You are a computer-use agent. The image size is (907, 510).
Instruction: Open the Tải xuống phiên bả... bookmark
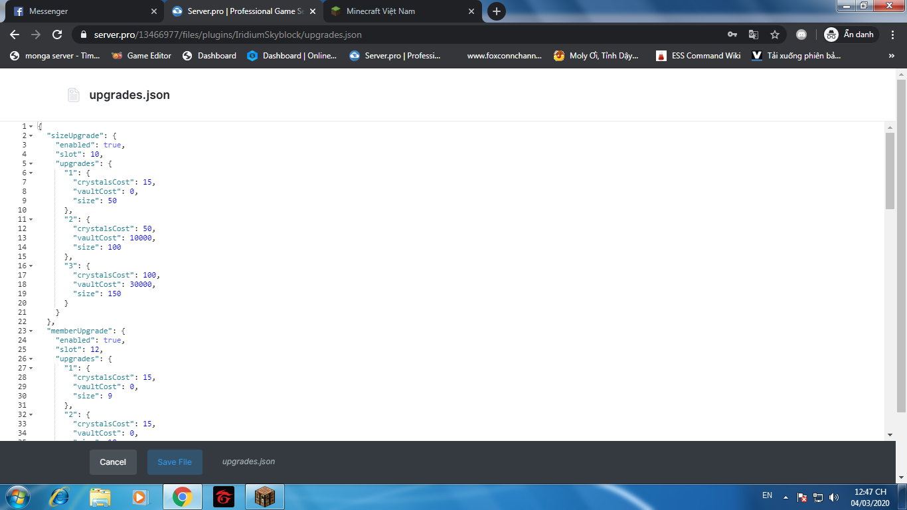[x=797, y=56]
